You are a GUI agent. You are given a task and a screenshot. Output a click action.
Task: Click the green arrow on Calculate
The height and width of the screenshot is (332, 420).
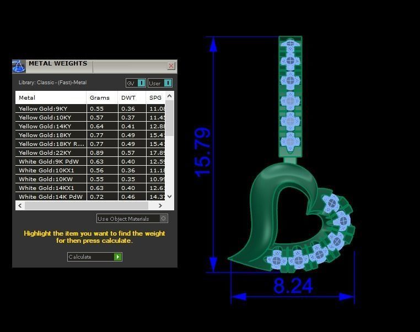pyautogui.click(x=118, y=257)
